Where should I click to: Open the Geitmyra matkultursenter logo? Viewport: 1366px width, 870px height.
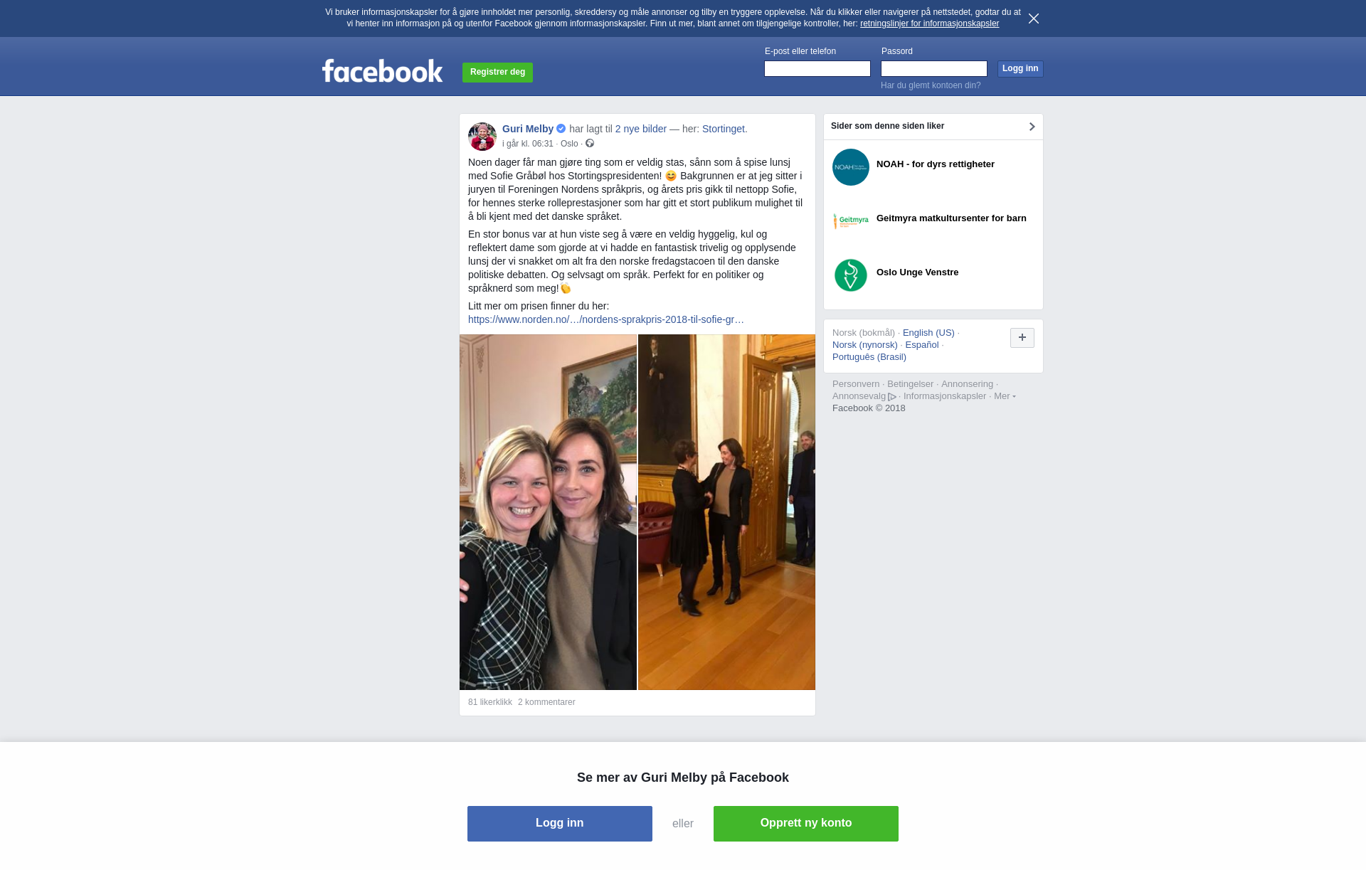click(851, 221)
